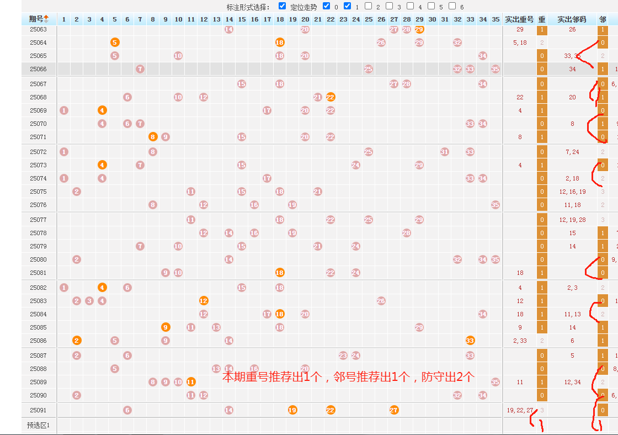Click 实出重号 value '2, 33' in row 25086

pyautogui.click(x=520, y=341)
